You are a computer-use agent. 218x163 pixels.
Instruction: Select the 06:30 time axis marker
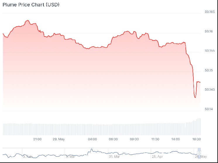113,139
